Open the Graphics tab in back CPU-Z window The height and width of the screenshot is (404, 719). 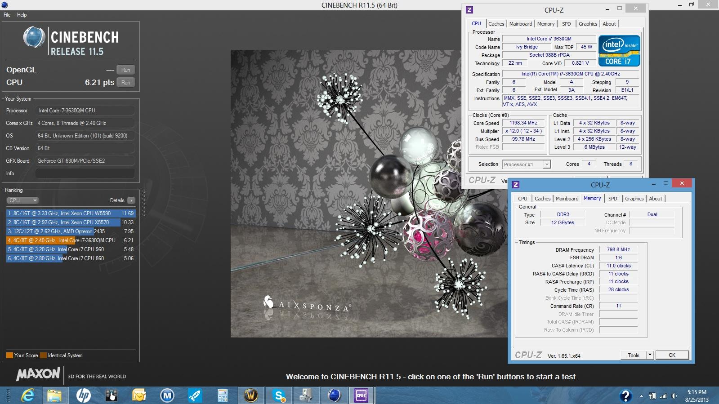pos(588,24)
